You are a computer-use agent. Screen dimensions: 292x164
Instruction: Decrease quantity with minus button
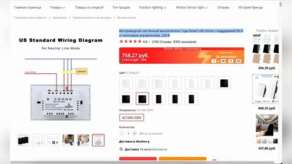[x=122, y=133]
